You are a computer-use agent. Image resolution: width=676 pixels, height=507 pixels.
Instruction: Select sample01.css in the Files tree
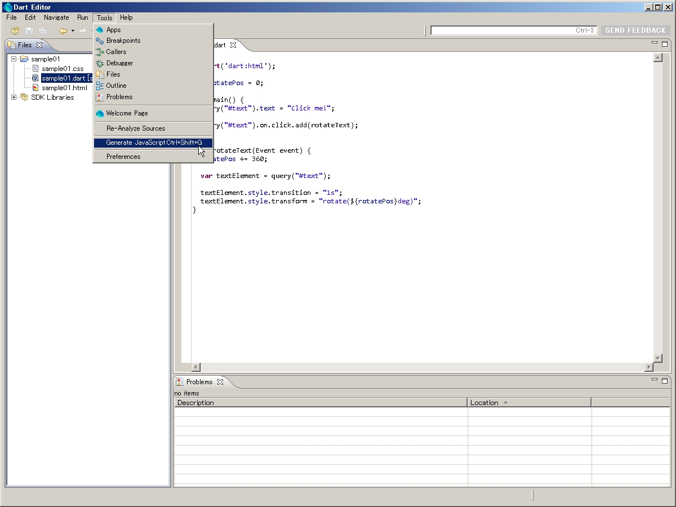[63, 69]
